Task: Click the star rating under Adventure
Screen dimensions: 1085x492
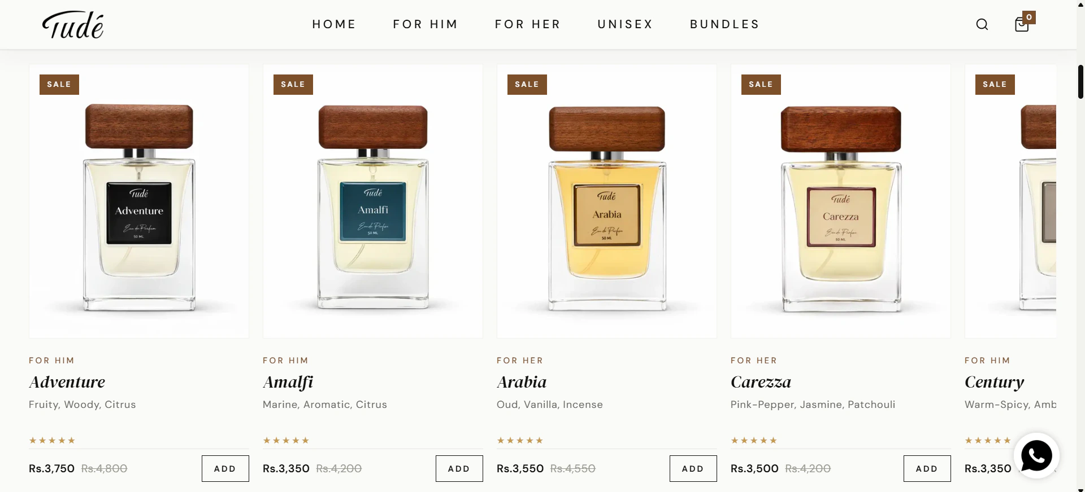Action: 52,440
